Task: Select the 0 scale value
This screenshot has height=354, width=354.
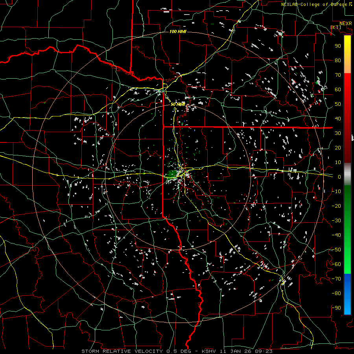Action: pos(339,177)
